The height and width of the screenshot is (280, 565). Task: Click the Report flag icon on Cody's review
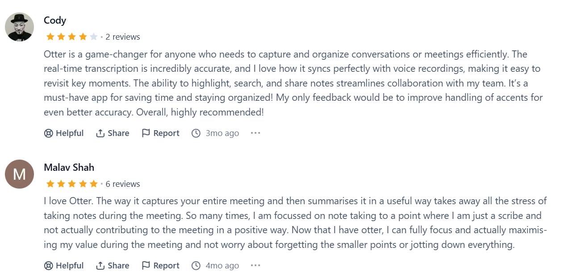coord(146,133)
